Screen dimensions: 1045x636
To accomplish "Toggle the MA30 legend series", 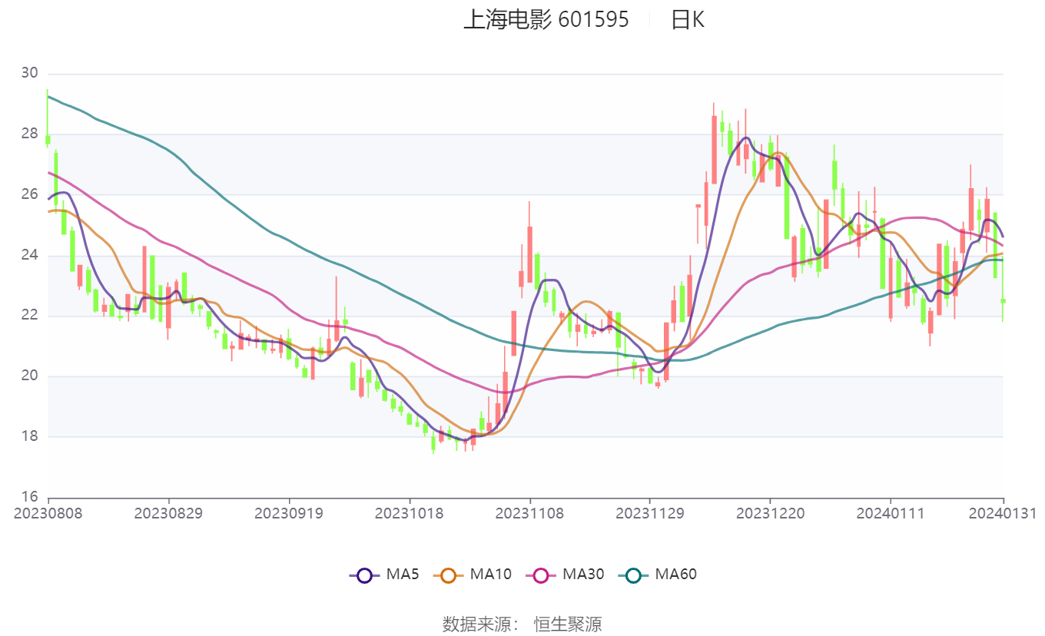I will point(565,575).
